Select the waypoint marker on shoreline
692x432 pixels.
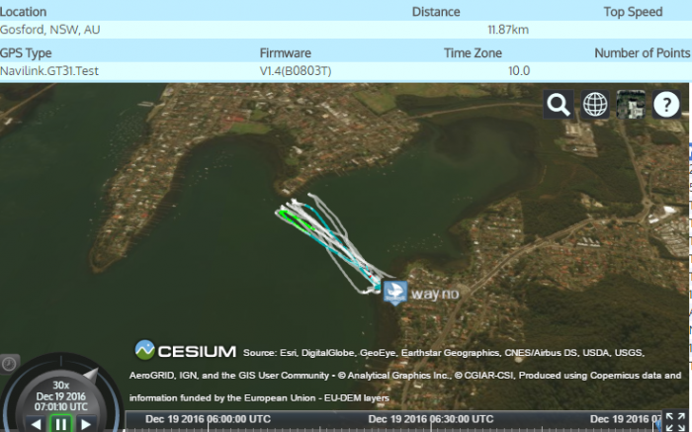(x=395, y=293)
